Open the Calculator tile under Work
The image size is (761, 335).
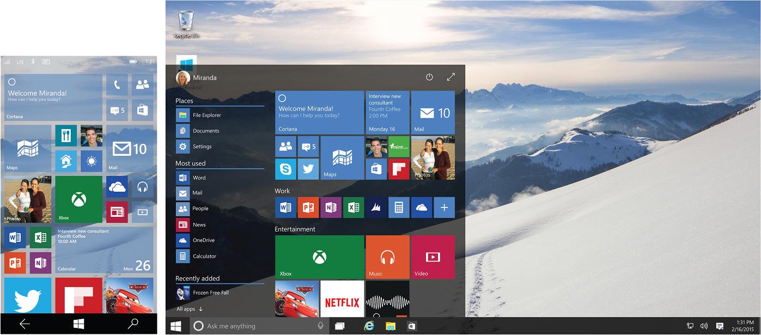[x=399, y=208]
